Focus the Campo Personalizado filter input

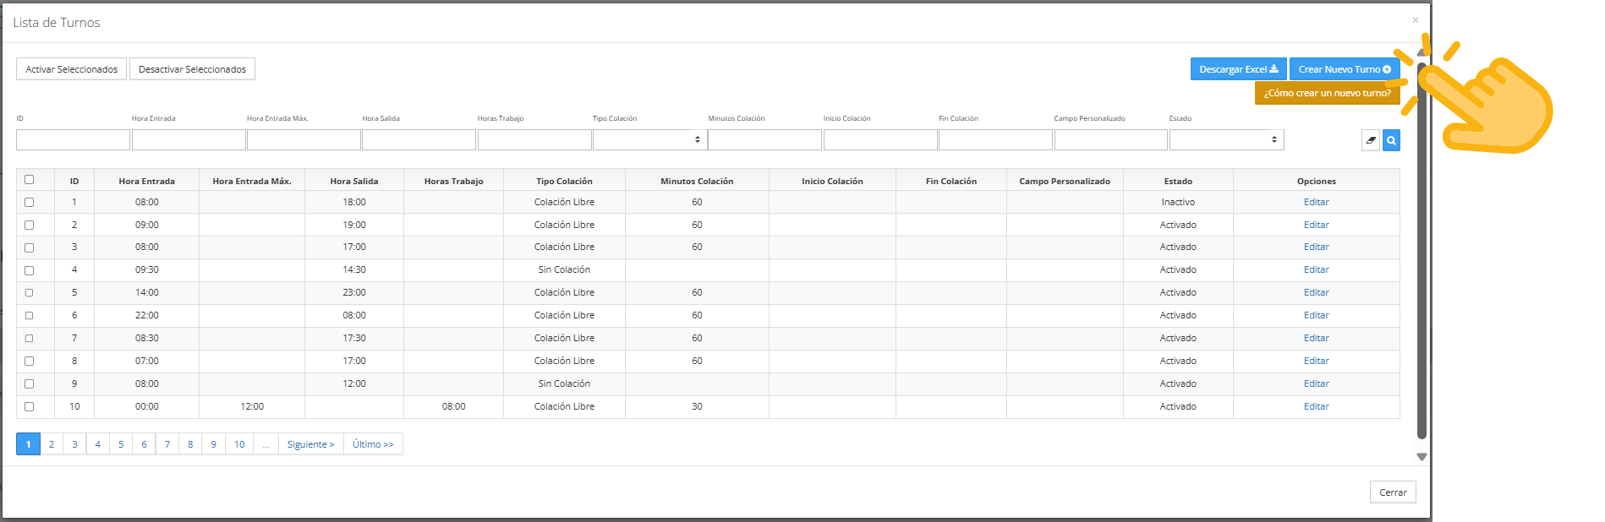[x=1110, y=140]
